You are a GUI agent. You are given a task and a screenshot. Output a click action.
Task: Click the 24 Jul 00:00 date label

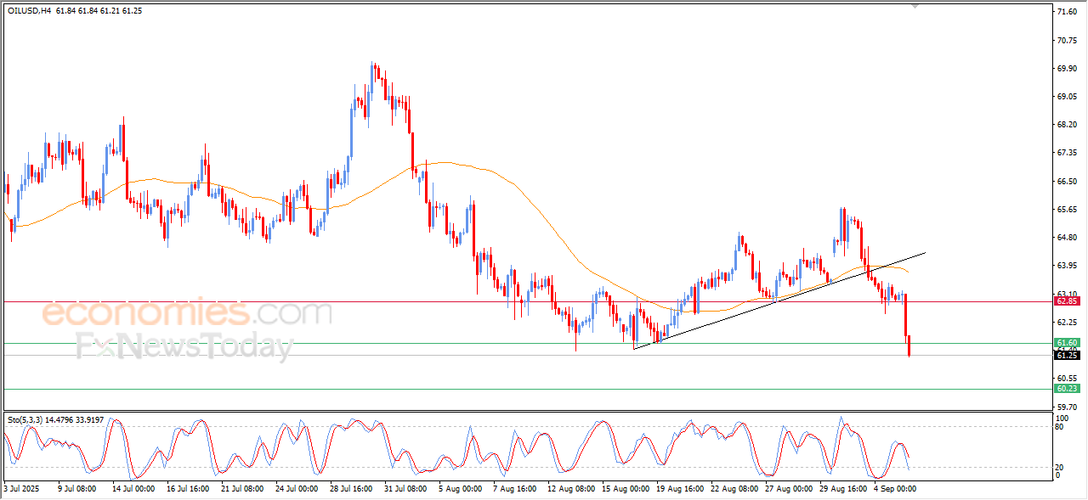tap(298, 489)
